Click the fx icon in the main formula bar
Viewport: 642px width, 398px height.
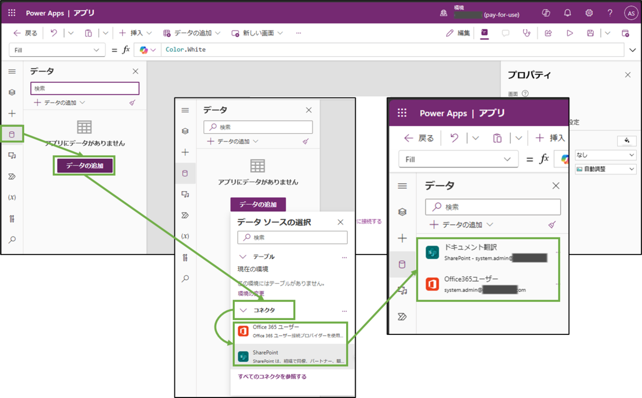pyautogui.click(x=126, y=50)
